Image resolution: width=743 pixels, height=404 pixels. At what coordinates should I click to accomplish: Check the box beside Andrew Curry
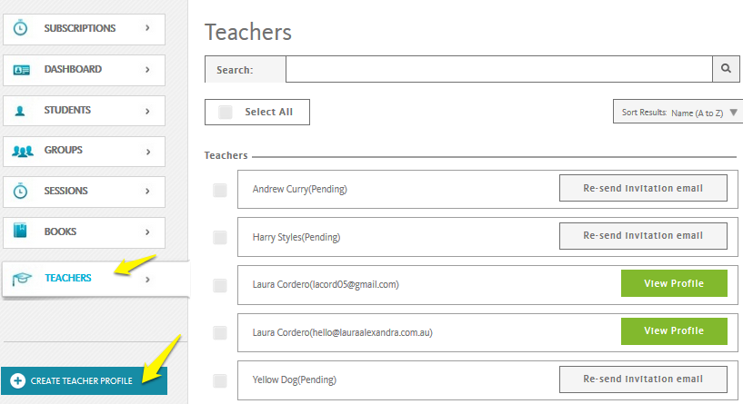[220, 190]
